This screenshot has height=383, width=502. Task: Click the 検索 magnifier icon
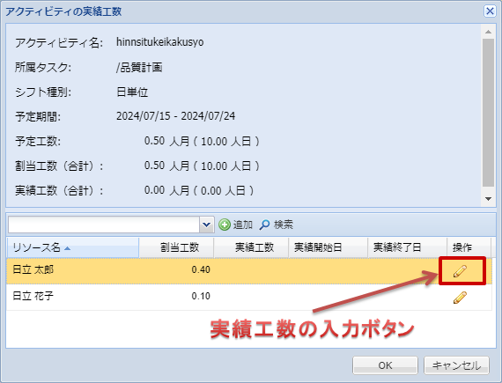pyautogui.click(x=264, y=225)
